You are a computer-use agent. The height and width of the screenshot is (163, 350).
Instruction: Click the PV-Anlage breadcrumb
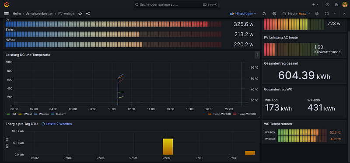pos(66,14)
